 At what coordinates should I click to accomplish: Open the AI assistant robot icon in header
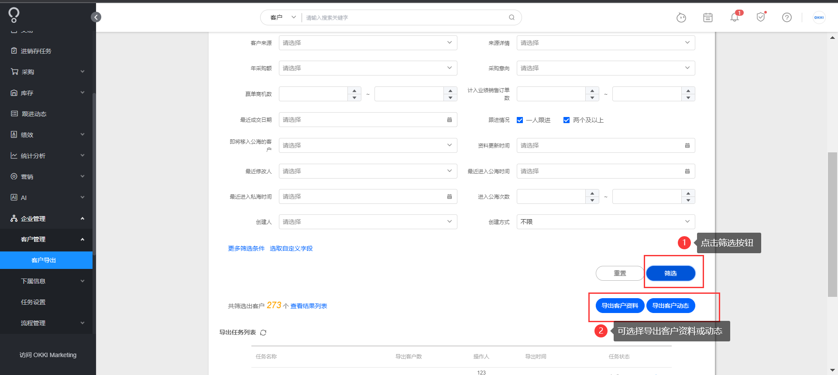click(681, 17)
